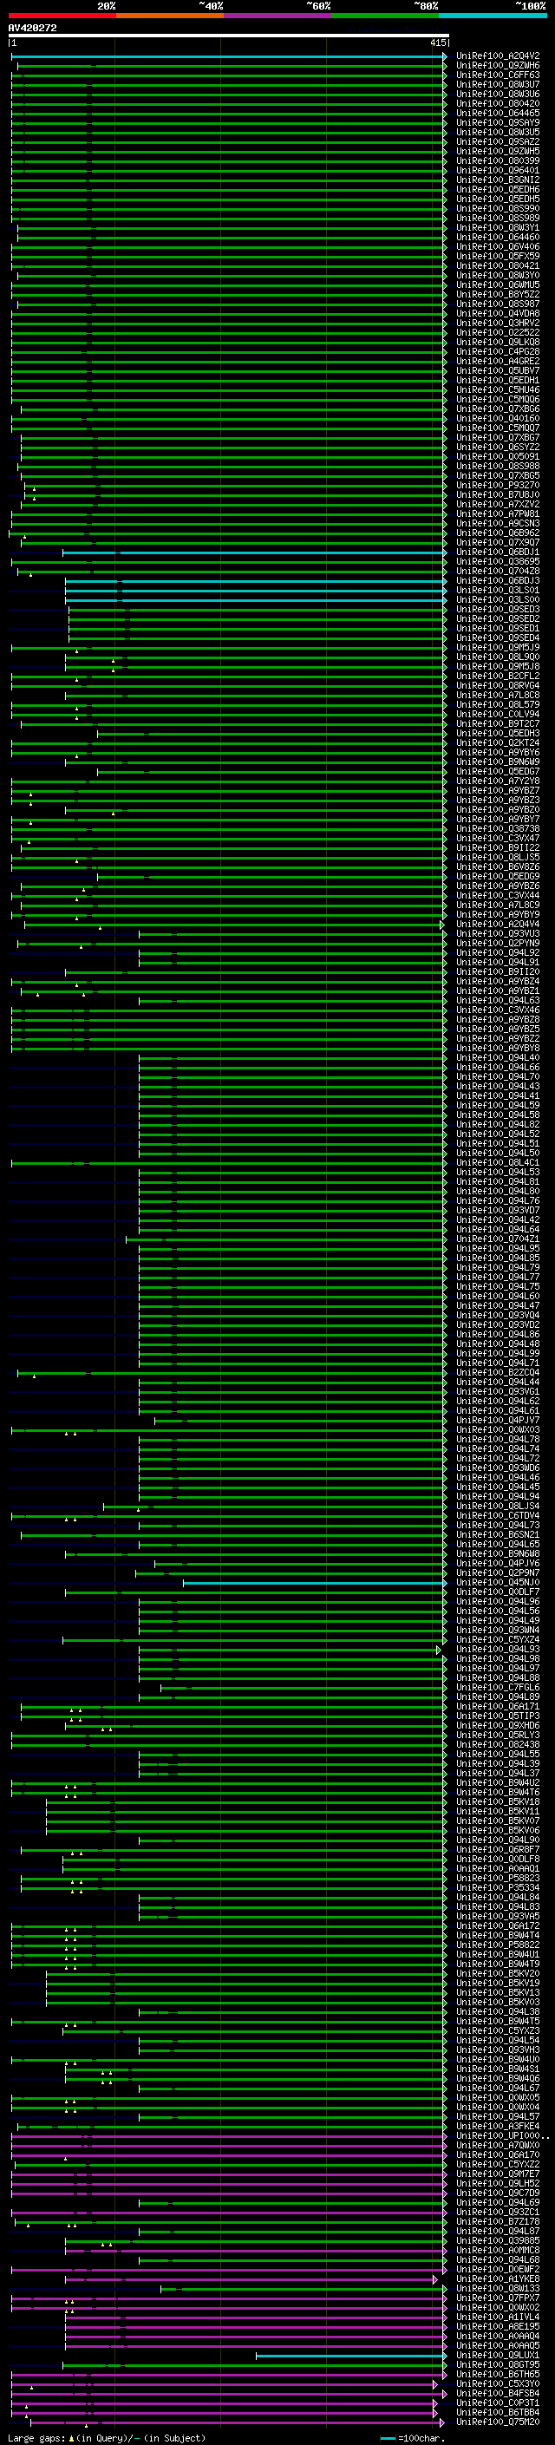Screen dimensions: 555x2445
Task: Select hit label UniRef100_Q93VU3
Action: click(498, 934)
